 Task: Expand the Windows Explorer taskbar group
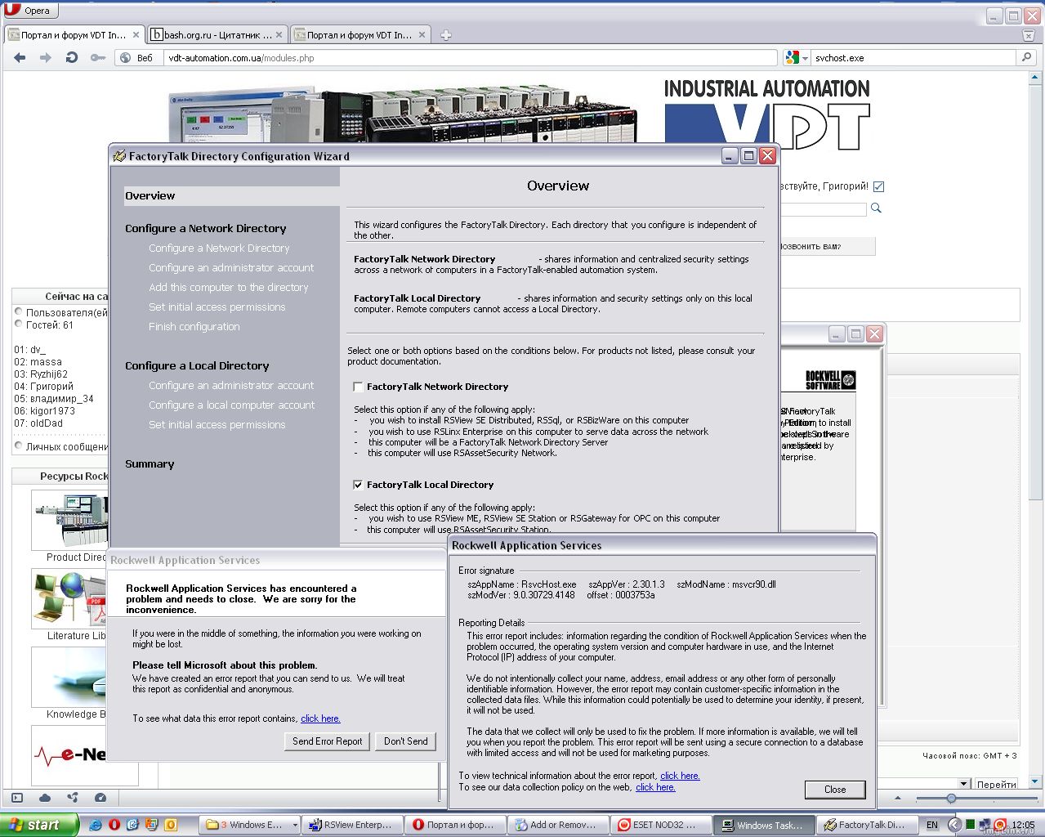pos(295,825)
